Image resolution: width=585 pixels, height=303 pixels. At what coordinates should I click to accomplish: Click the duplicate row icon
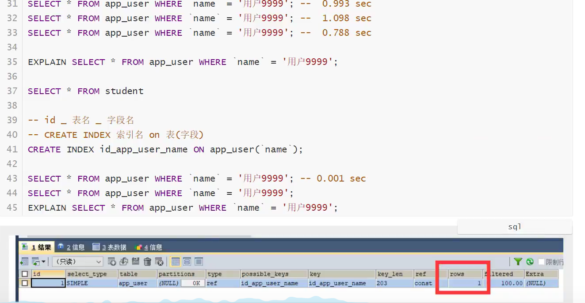tap(124, 261)
